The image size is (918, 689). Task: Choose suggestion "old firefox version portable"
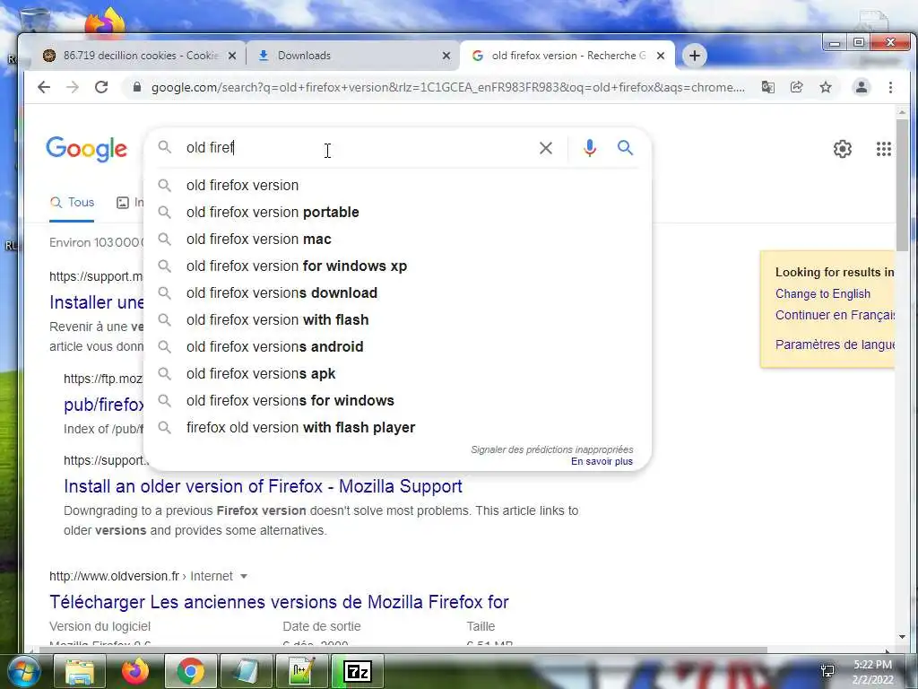pyautogui.click(x=397, y=212)
